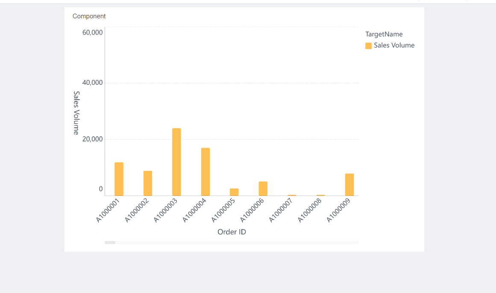Click the A1000008 axis label
Viewport: 496px width, 293px height.
coord(309,209)
